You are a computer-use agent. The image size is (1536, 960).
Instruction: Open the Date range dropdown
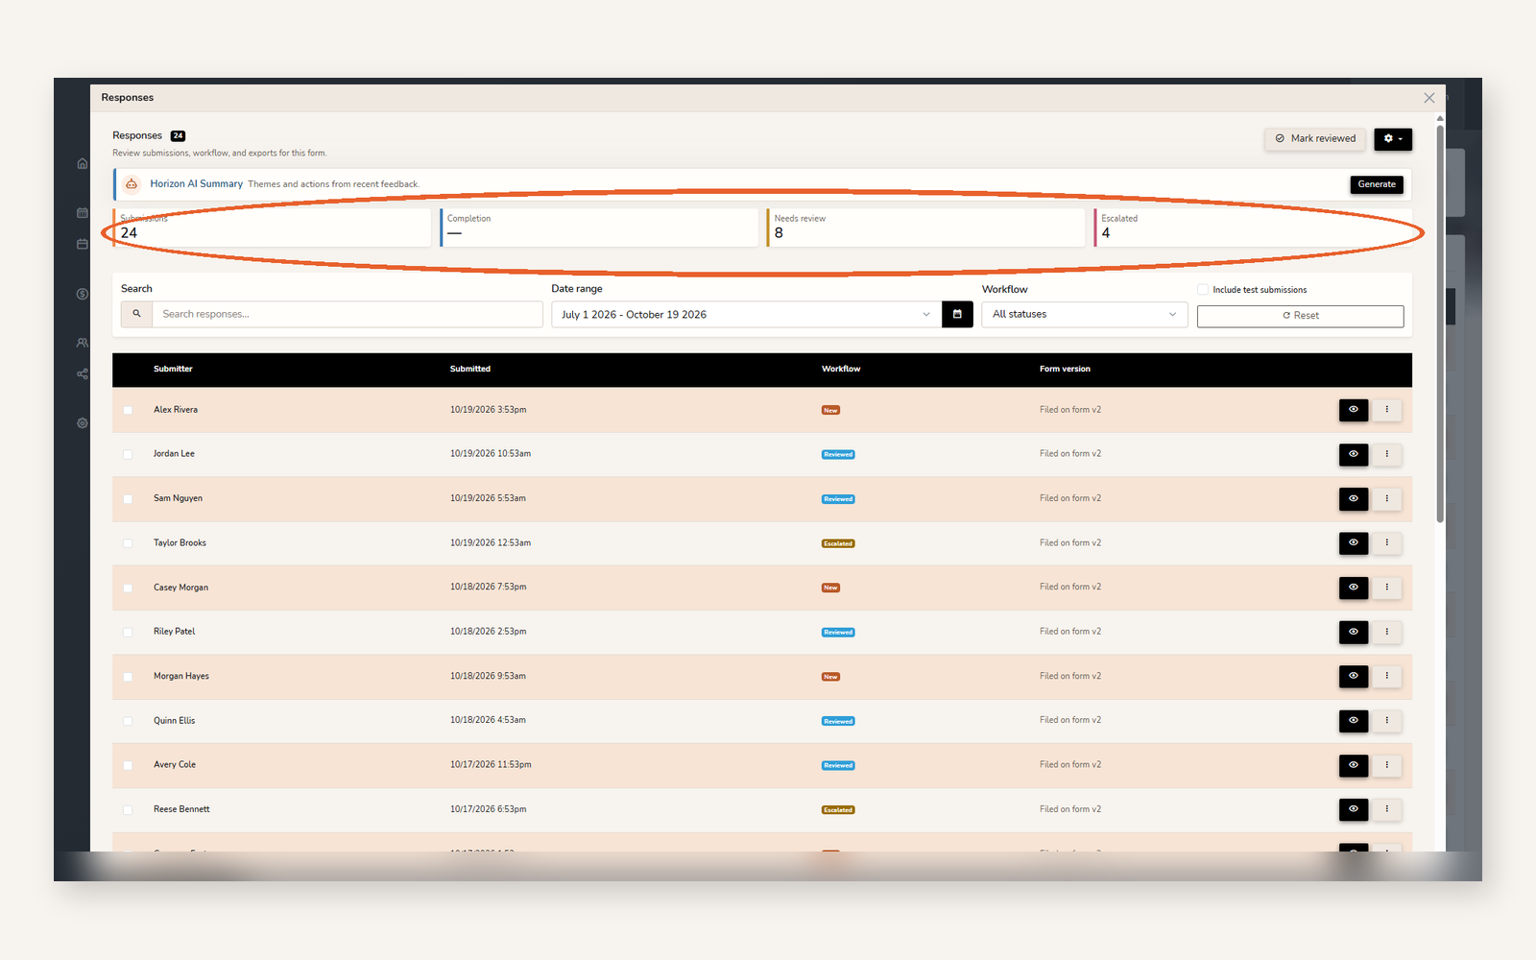[746, 314]
